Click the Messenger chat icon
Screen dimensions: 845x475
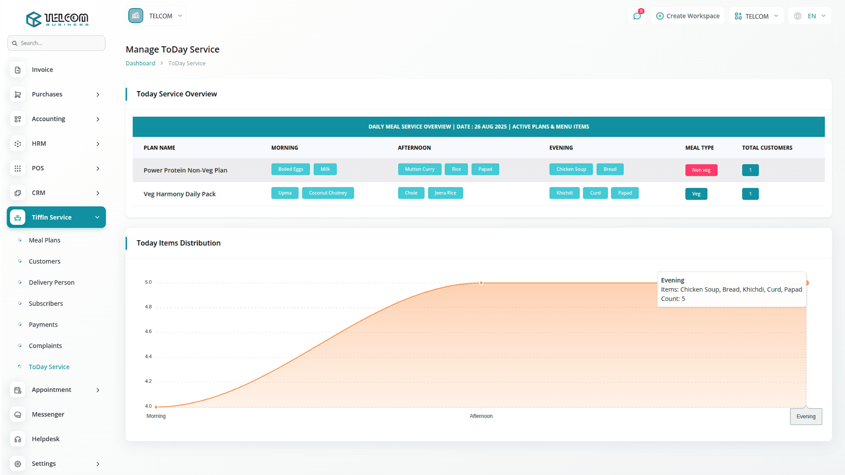[x=18, y=415]
